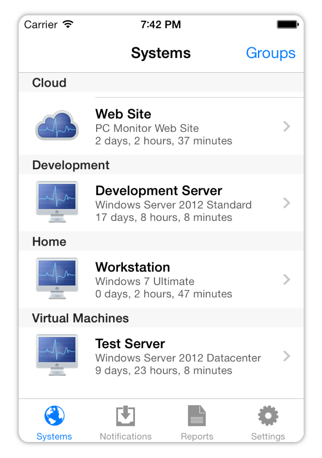
Task: Select the Development Server title
Action: tap(159, 191)
